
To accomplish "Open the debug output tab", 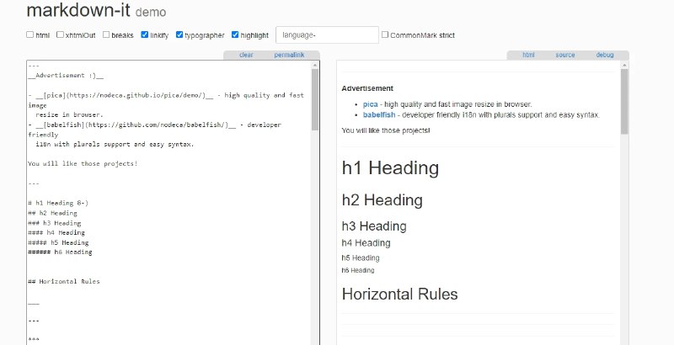I will click(x=604, y=55).
